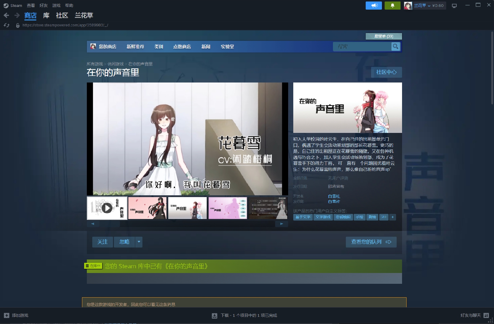Image resolution: width=494 pixels, height=324 pixels.
Task: Open the 查看 menu
Action: tap(31, 5)
